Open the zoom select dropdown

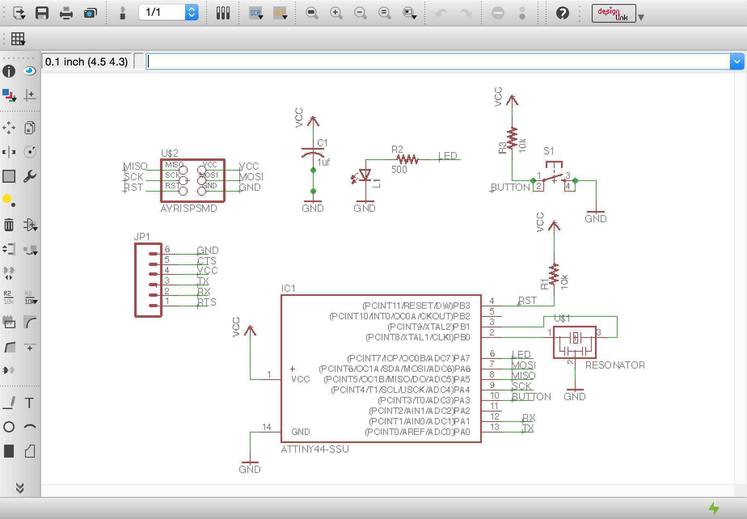(x=409, y=13)
